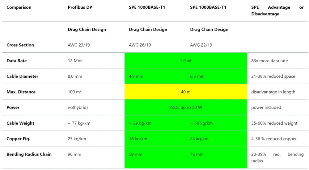Click the "AWG 26/19" cell
The image size is (309, 170).
click(140, 45)
